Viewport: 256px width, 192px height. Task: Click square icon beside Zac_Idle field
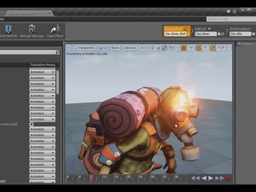tap(254, 34)
